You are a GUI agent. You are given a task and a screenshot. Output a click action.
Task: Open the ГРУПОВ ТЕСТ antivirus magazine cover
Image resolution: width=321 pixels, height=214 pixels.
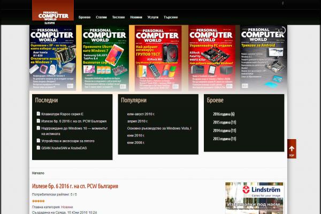point(158,58)
